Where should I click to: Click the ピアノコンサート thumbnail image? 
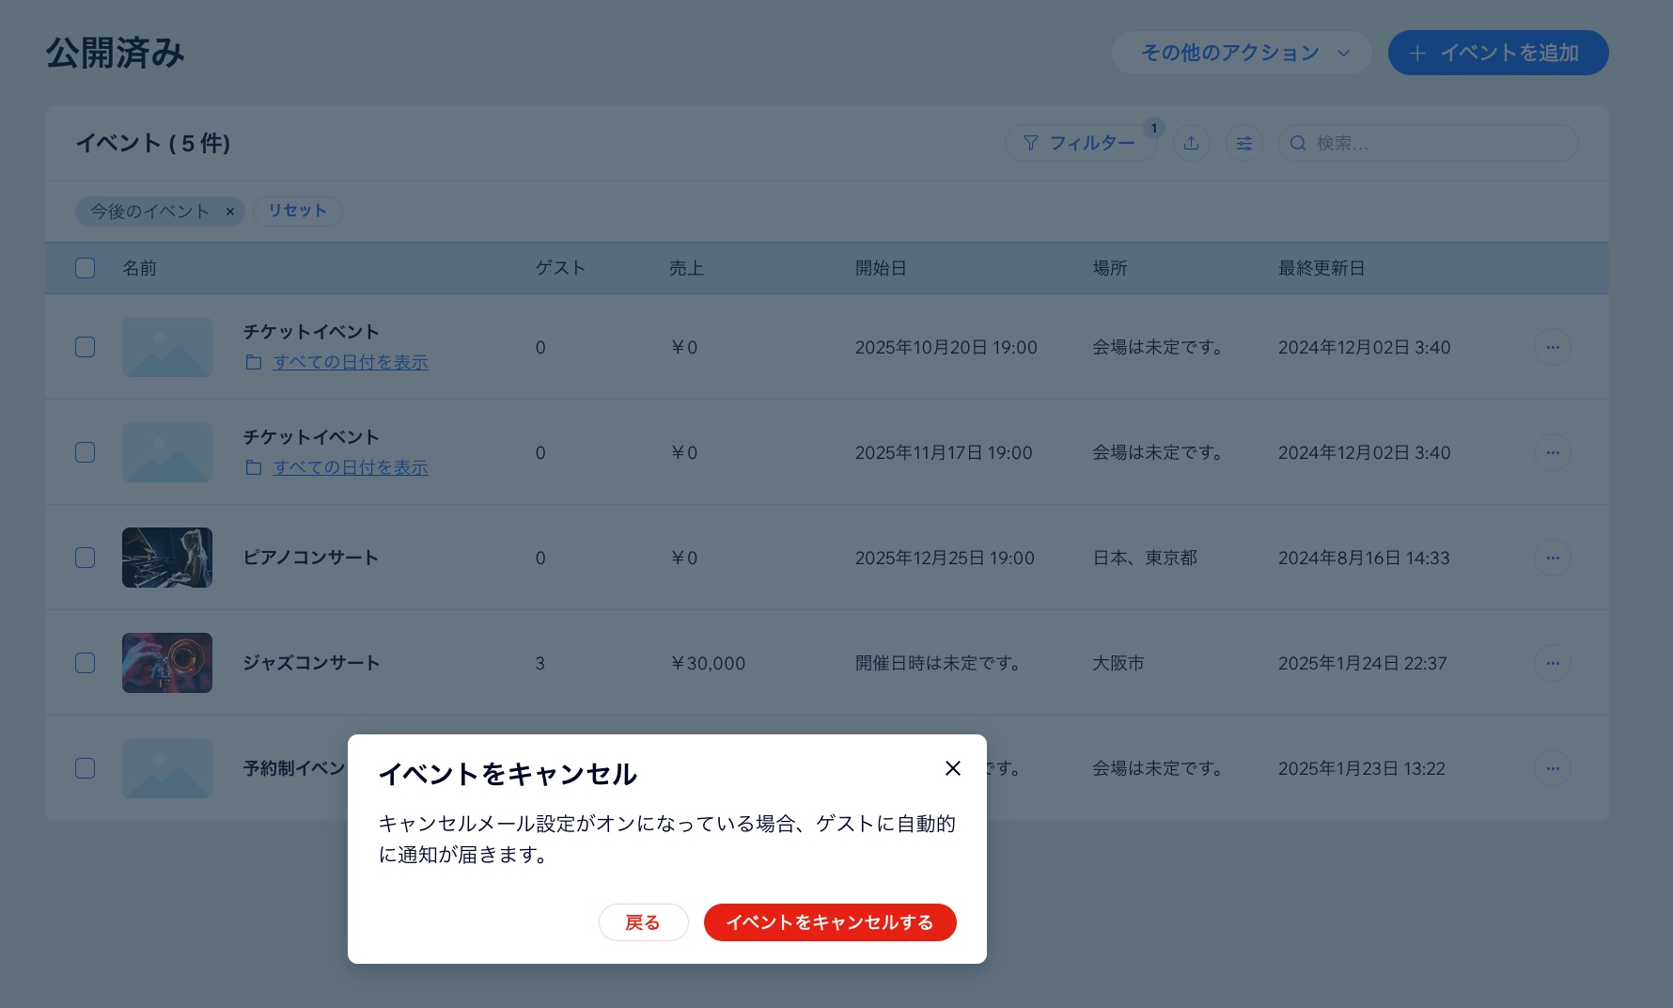[x=167, y=558]
